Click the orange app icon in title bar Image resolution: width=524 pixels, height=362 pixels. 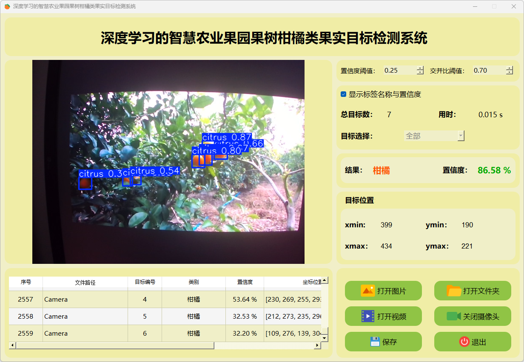coord(7,6)
